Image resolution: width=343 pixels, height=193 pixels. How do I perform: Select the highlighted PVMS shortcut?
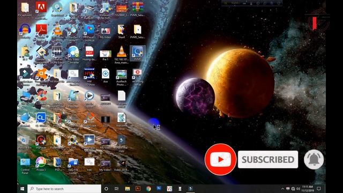138,53
